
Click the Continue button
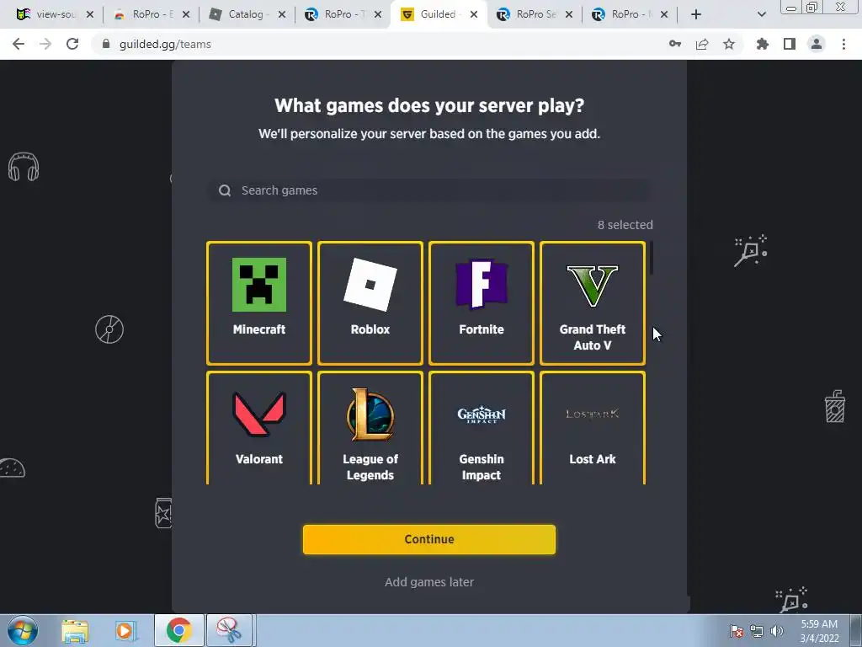(428, 539)
